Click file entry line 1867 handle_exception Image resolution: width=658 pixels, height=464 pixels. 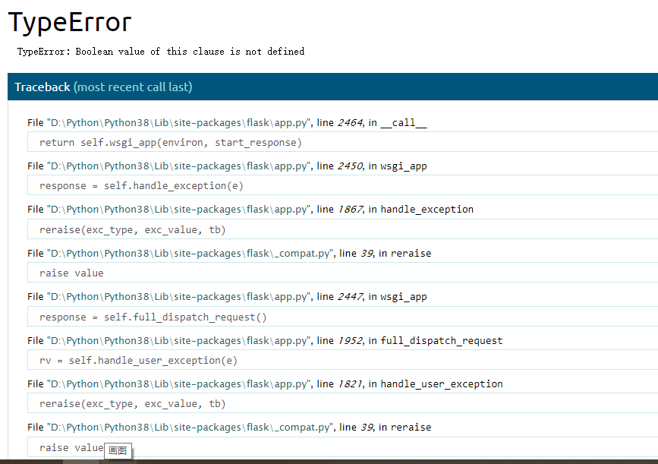coord(250,209)
